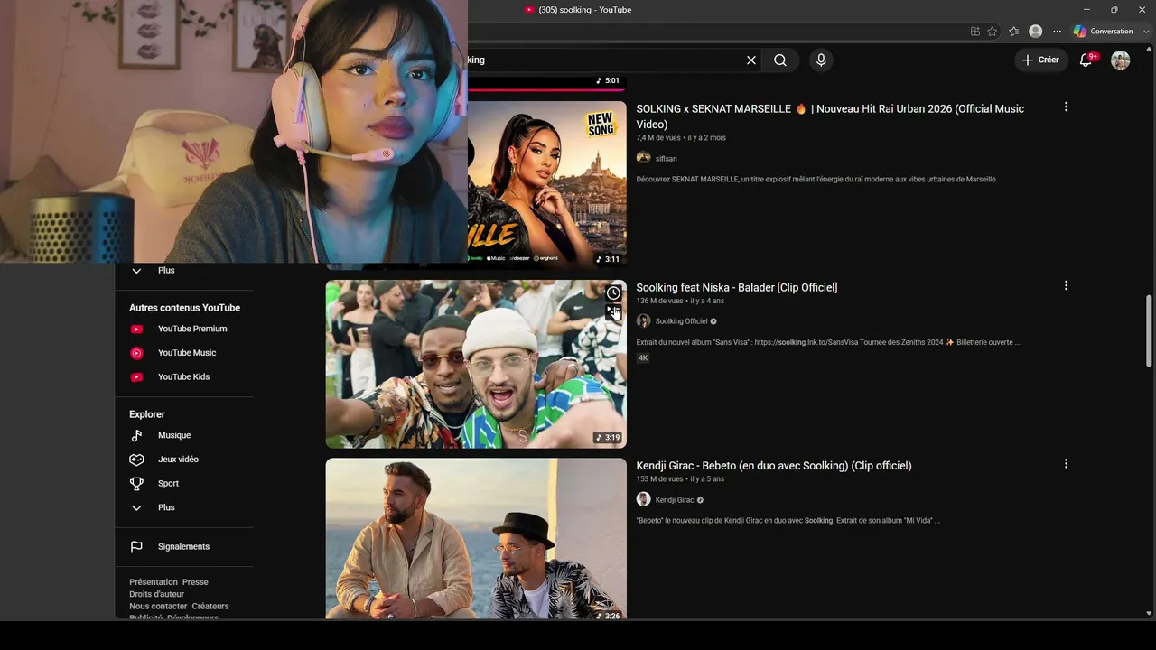Open Signalements from the sidebar
The height and width of the screenshot is (650, 1156).
coord(184,547)
